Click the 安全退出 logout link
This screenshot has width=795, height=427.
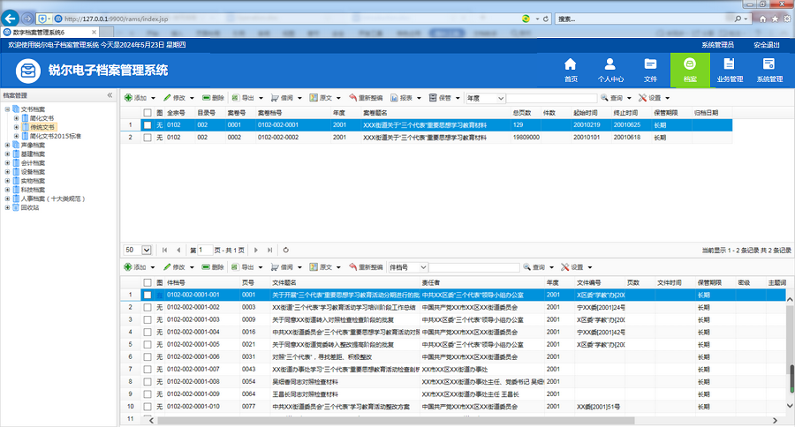[x=766, y=45]
